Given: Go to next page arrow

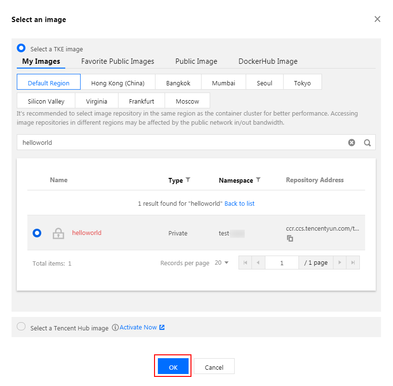Looking at the screenshot, I should coord(340,262).
